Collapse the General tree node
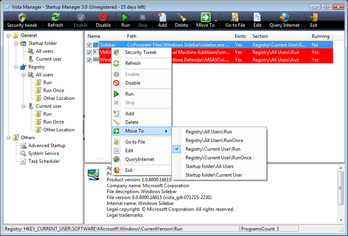Screen dimensions: 348x236 [8, 35]
